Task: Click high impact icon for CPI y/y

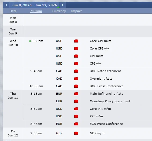Action: tap(76, 64)
